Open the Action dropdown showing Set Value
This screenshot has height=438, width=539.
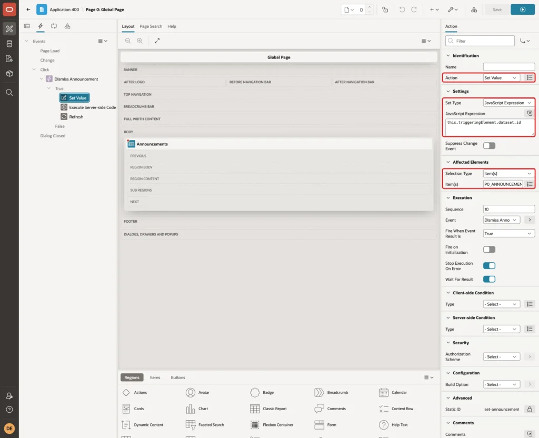tap(501, 78)
